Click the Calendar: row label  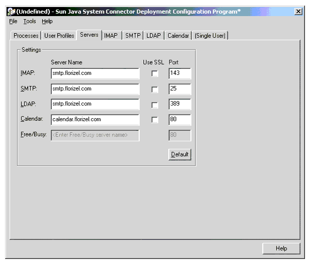click(x=32, y=119)
